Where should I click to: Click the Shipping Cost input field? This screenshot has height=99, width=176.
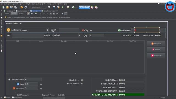(33, 79)
